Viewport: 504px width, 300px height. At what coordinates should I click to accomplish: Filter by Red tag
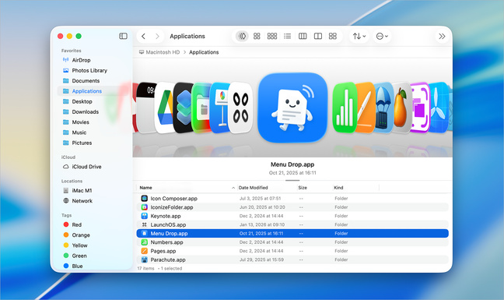point(76,224)
